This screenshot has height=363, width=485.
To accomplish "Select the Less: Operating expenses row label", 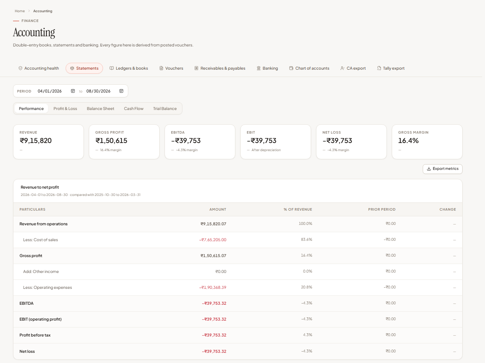I will coord(48,288).
